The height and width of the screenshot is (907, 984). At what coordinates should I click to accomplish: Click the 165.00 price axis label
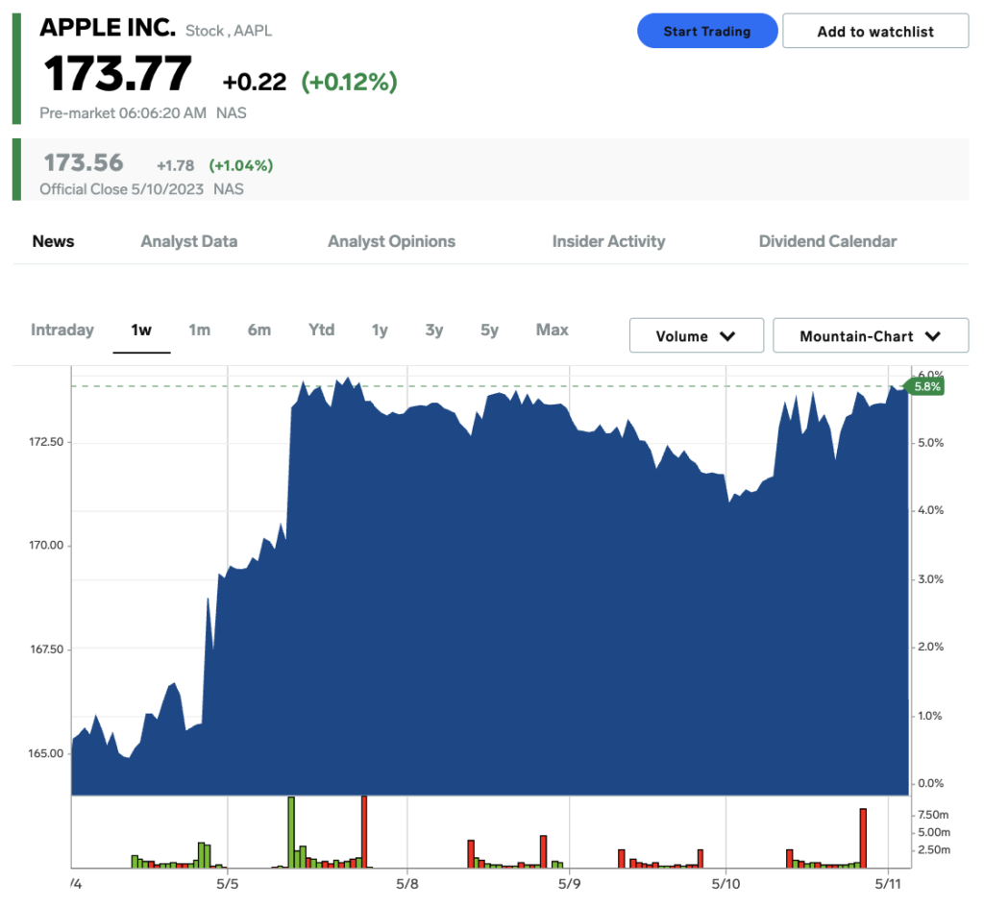[46, 753]
